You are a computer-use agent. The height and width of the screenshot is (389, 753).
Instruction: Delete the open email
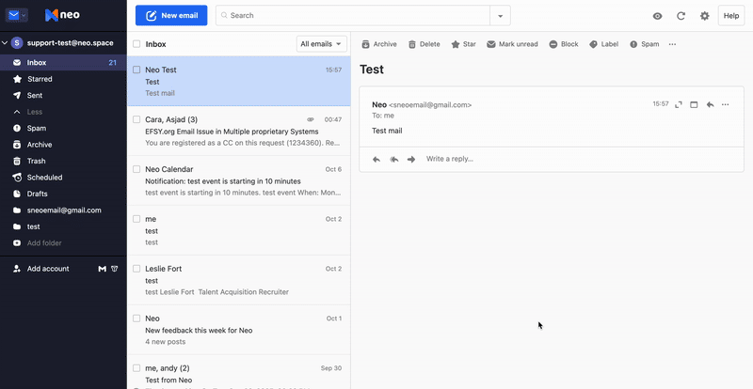[425, 44]
